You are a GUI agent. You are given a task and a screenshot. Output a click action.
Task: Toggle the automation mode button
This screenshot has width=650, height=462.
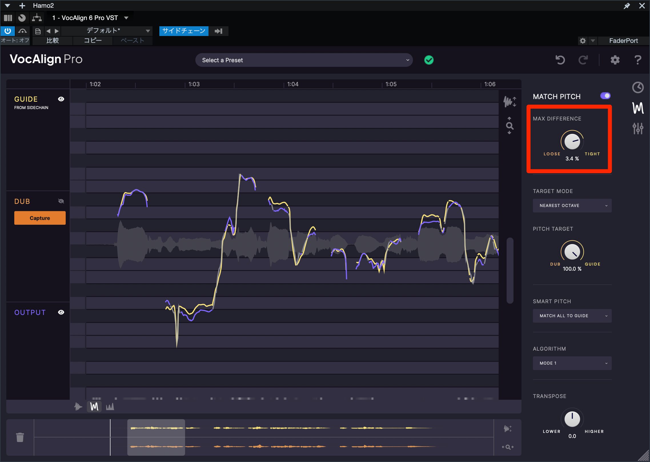pyautogui.click(x=22, y=31)
